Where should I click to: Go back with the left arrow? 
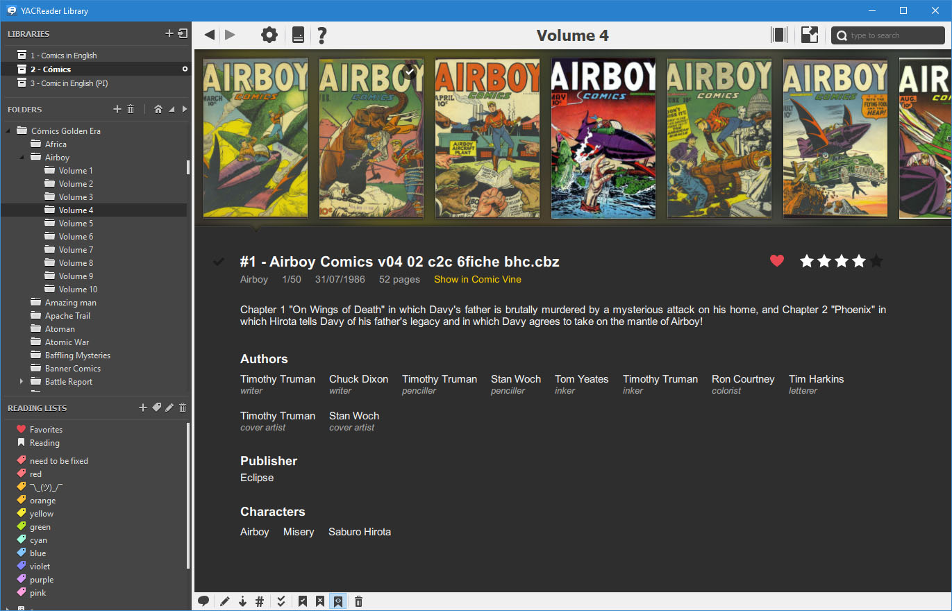click(209, 35)
